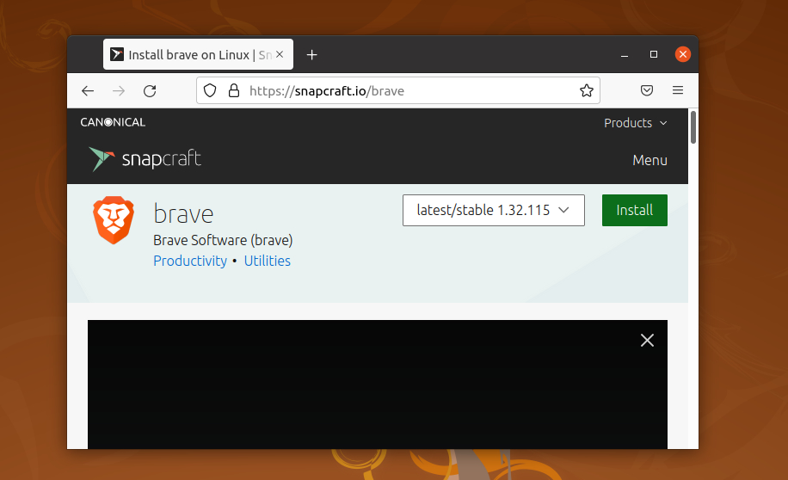Expand the Products dropdown

point(635,123)
